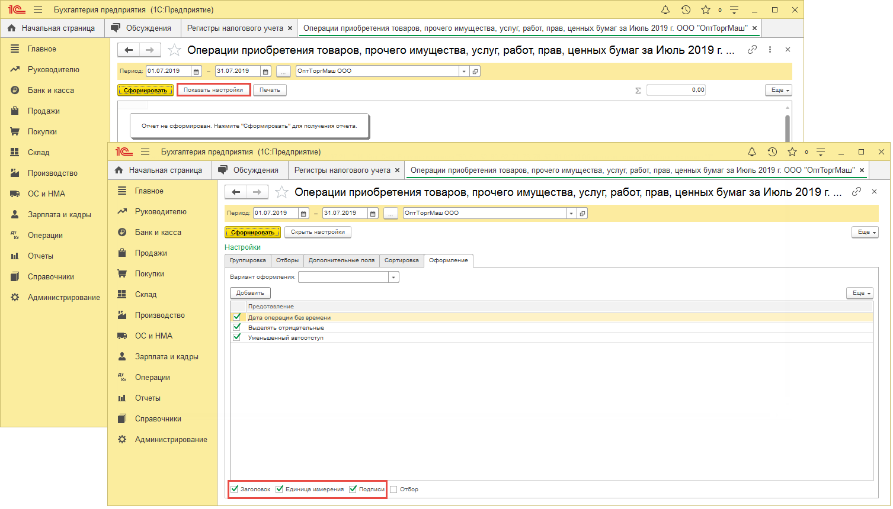893x509 pixels.
Task: Switch to Дополнительные поля tab
Action: click(x=341, y=260)
